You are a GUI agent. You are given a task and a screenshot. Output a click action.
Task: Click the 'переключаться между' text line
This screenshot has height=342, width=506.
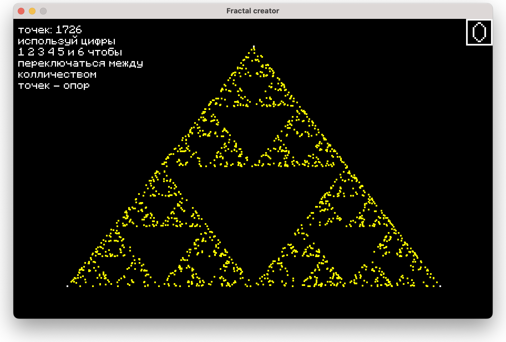[80, 63]
